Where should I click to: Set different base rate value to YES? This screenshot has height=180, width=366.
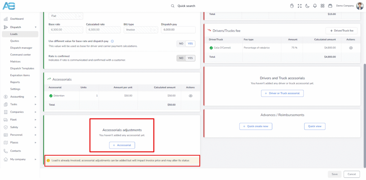click(190, 44)
